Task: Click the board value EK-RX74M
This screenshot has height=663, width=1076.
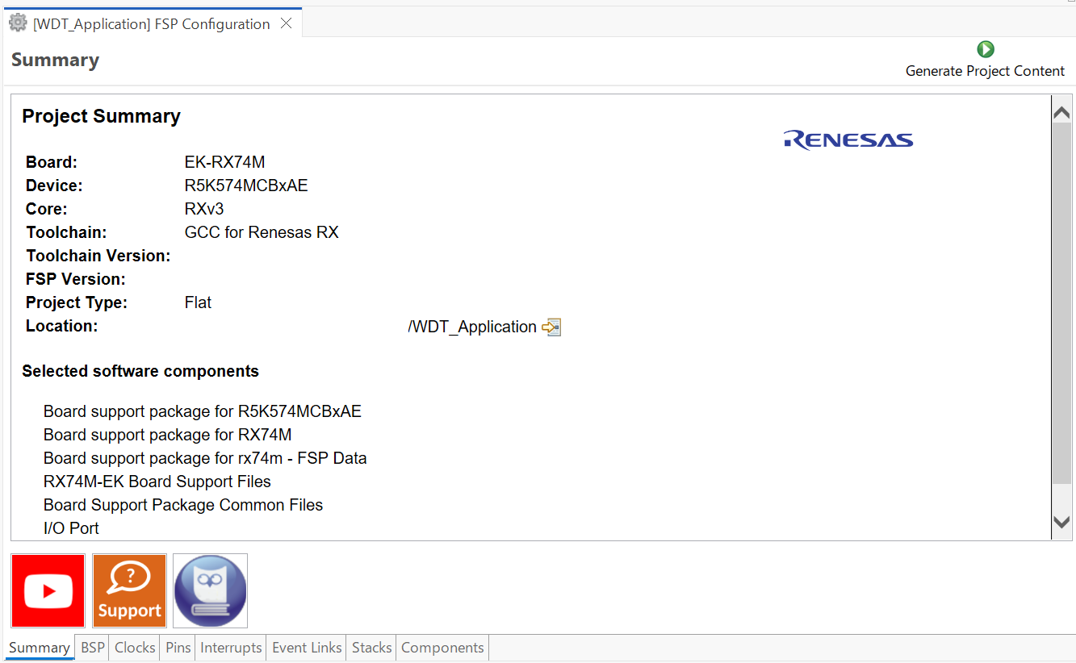Action: 224,162
